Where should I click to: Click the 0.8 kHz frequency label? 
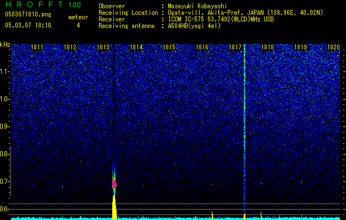(4, 154)
